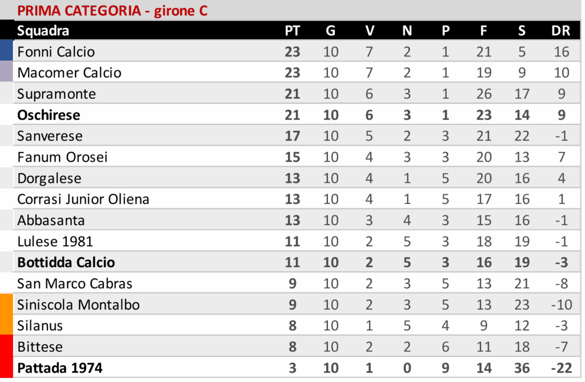Click the lavender marker beside Macomer Calcio
Viewport: 585px width, 382px height.
click(x=6, y=72)
